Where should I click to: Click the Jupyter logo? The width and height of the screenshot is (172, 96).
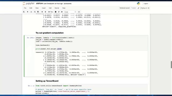[28, 3]
